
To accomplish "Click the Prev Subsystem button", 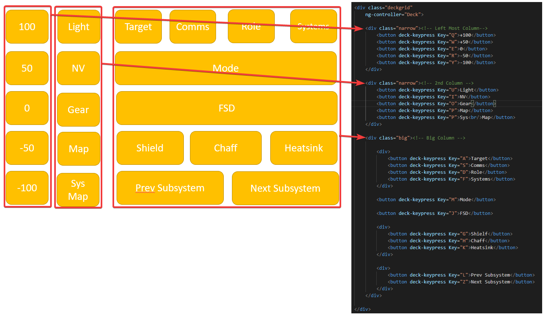I will (170, 188).
